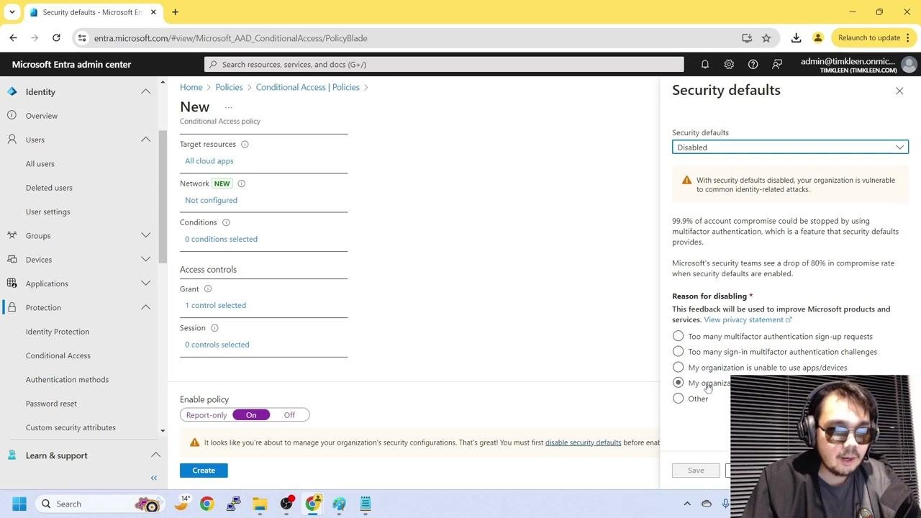Open the feedback icon in header

coord(777,64)
